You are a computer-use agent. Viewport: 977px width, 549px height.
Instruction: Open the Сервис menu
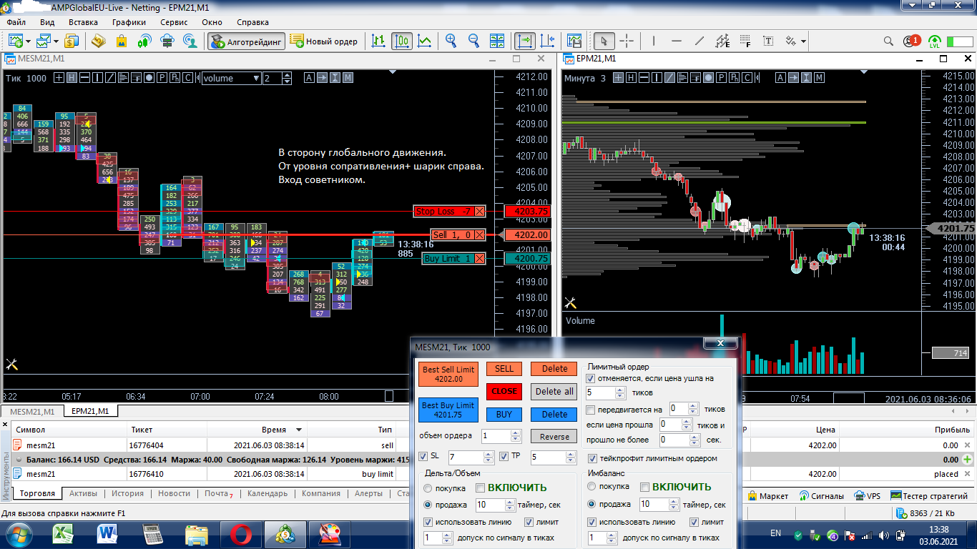174,22
